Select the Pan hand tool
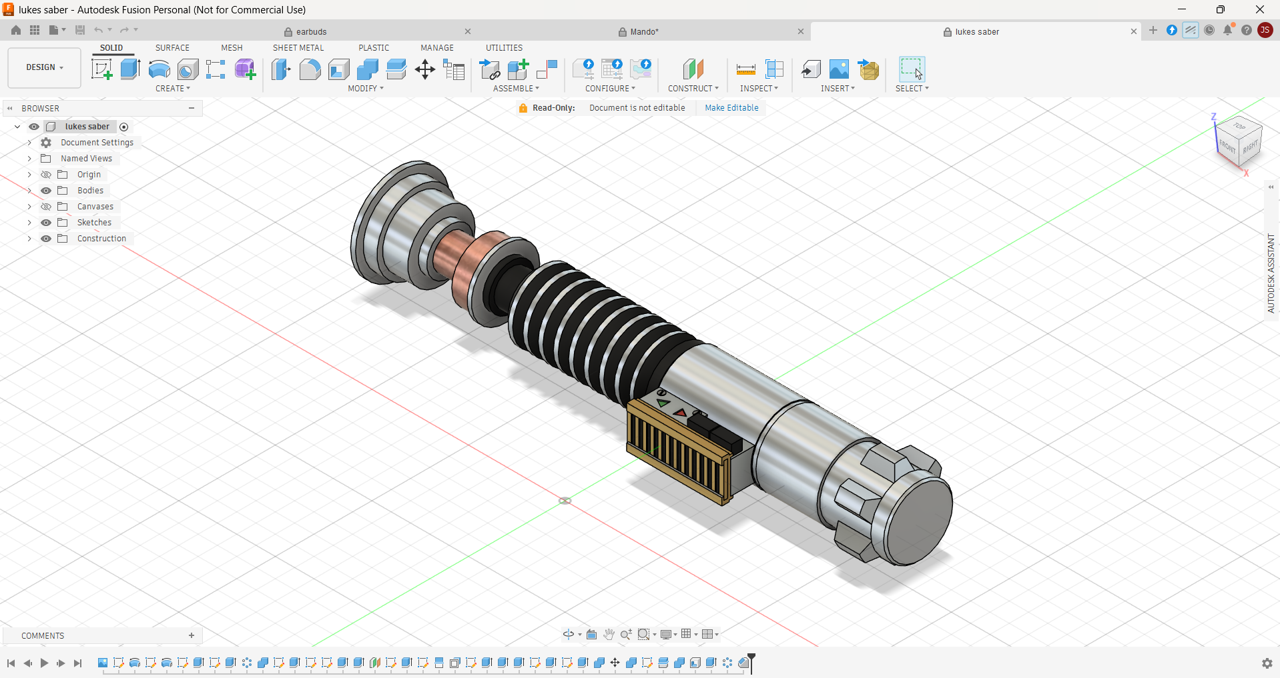This screenshot has width=1280, height=678. 609,634
